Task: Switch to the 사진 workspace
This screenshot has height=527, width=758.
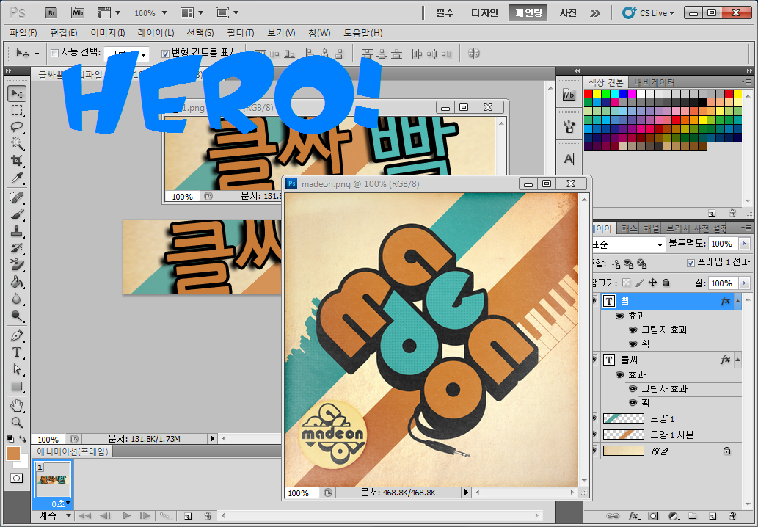Action: pos(568,13)
